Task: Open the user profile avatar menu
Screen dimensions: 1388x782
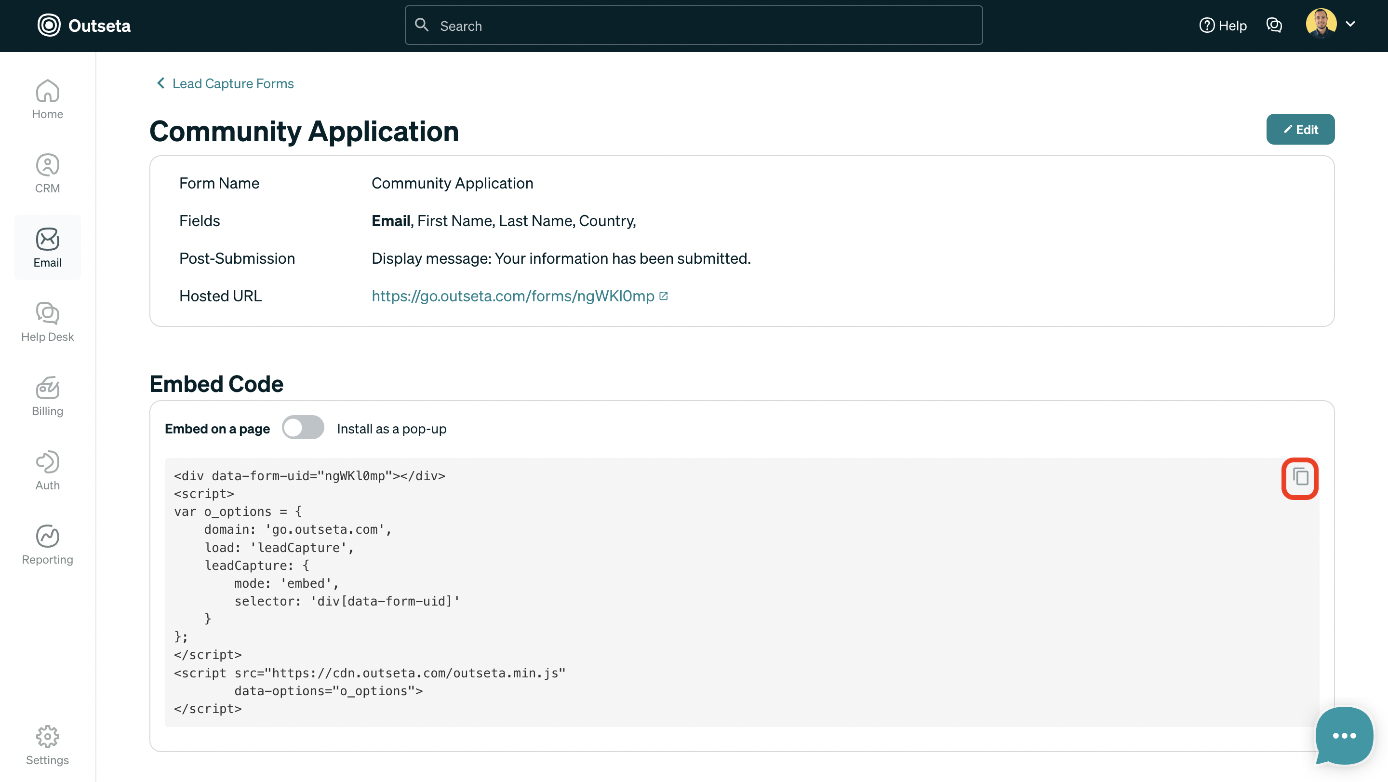Action: tap(1321, 24)
